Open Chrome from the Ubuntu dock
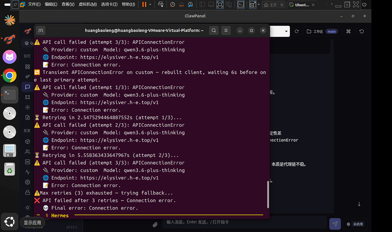The width and height of the screenshot is (392, 232). [x=10, y=75]
